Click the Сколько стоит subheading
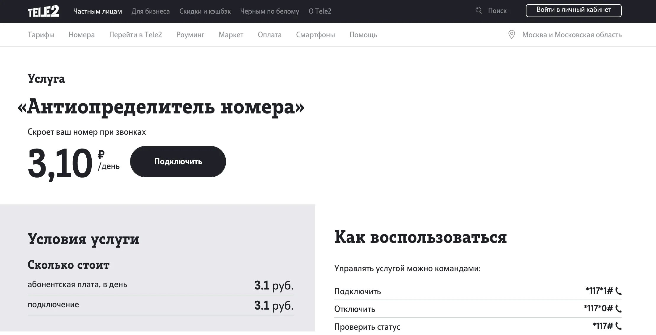656x335 pixels. point(69,265)
